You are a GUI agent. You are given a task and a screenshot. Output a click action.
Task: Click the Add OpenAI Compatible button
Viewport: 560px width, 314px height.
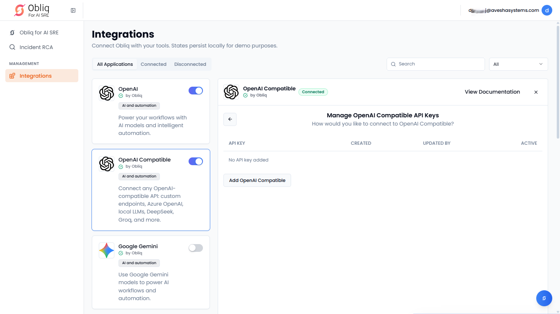tap(257, 180)
